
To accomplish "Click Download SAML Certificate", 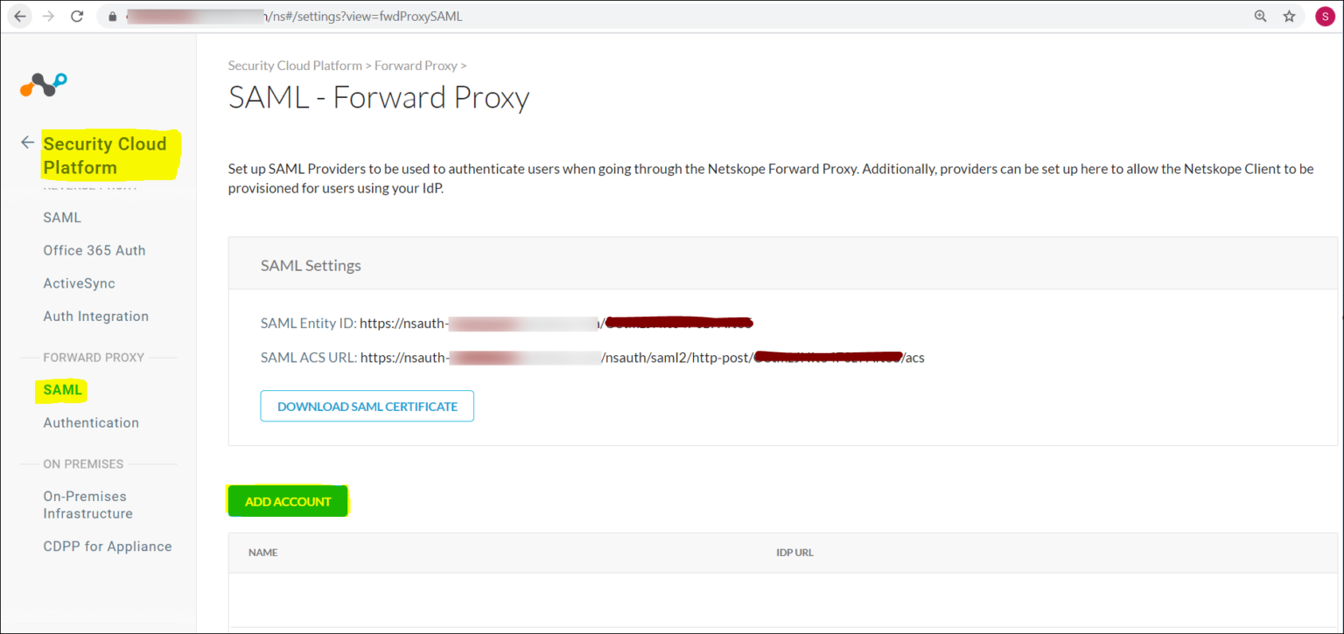I will point(367,406).
